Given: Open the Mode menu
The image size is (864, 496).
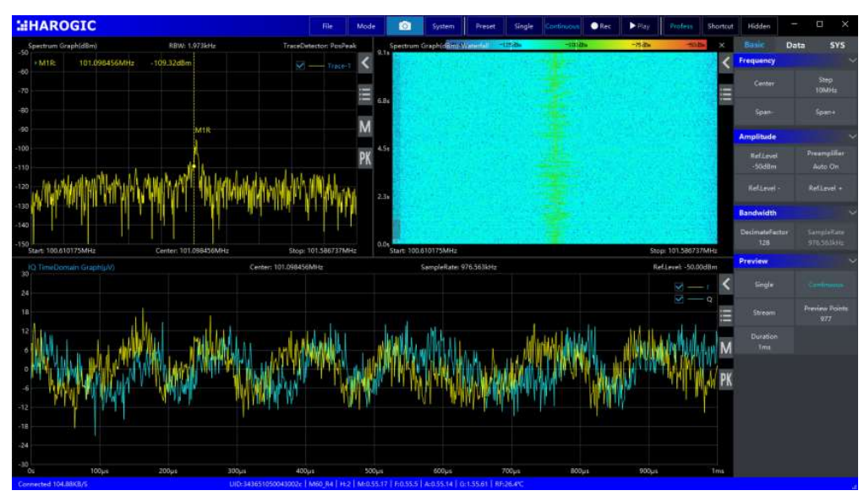Looking at the screenshot, I should click(366, 26).
